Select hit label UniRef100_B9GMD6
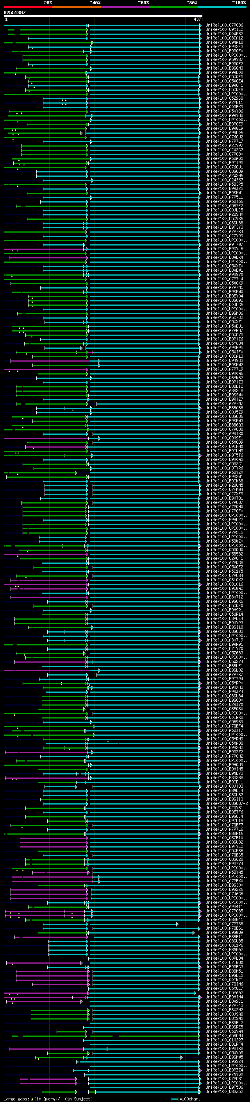Viewport: 250px width, 1102px height. point(224,314)
